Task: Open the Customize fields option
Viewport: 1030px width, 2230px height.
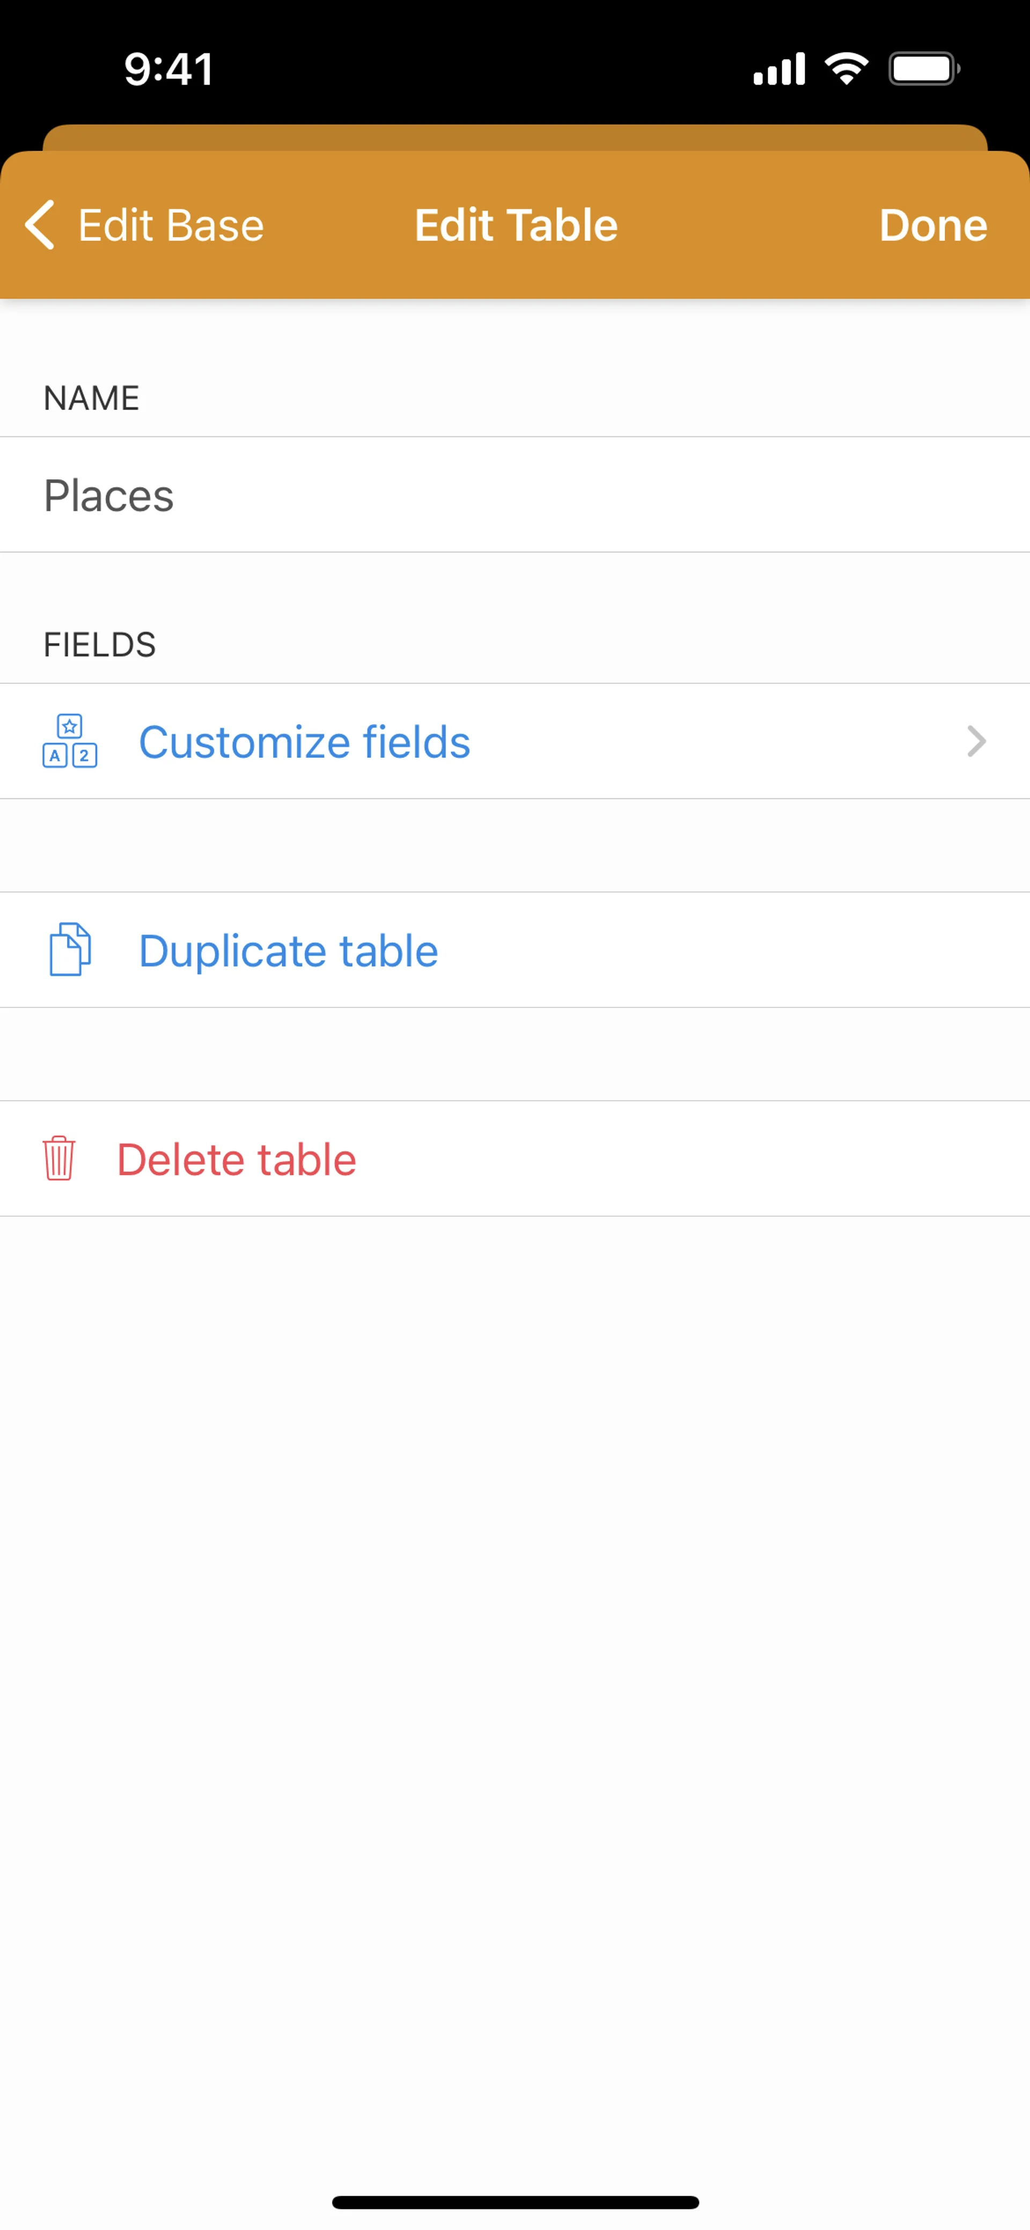Action: tap(305, 742)
